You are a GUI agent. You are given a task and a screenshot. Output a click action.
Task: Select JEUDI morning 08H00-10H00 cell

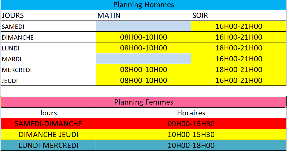point(143,81)
